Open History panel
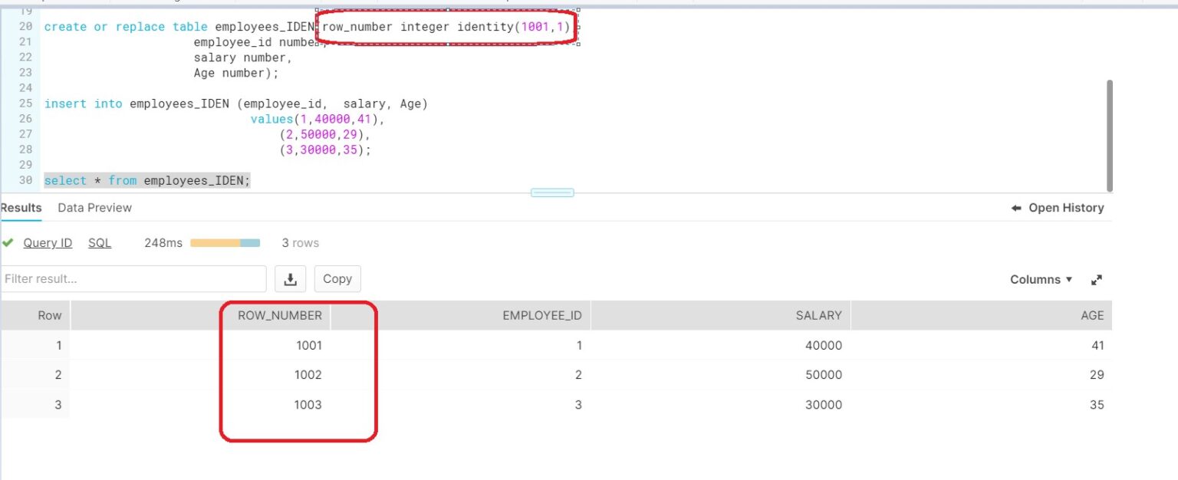The height and width of the screenshot is (480, 1178). point(1058,208)
